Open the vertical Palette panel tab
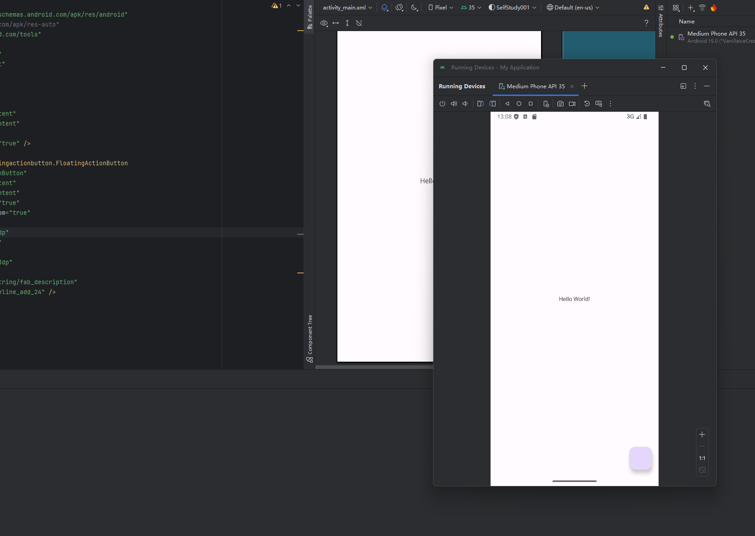 tap(309, 17)
